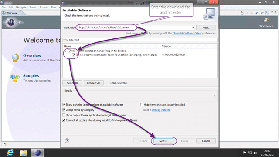Click version text 11.0.0.201205250124
This screenshot has width=279, height=157.
point(174,55)
